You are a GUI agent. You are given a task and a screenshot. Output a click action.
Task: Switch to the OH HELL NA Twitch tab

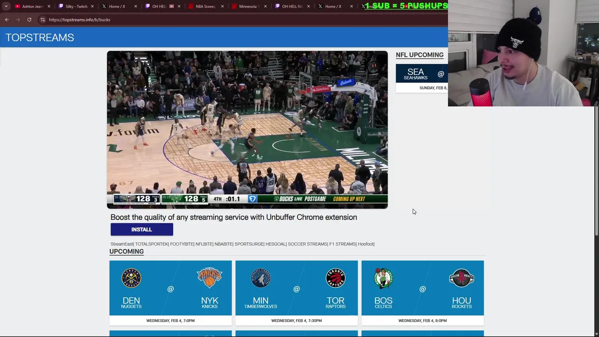coord(292,7)
